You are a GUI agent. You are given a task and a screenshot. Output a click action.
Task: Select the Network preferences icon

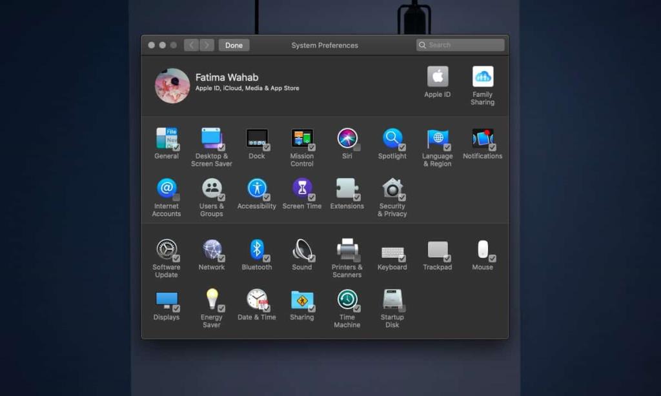pos(211,248)
